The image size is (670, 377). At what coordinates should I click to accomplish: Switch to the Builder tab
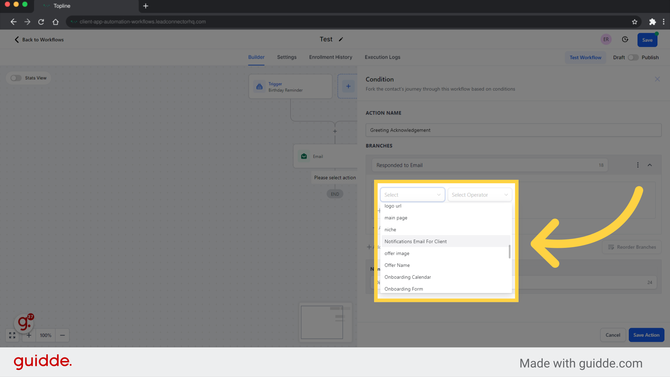pos(256,57)
